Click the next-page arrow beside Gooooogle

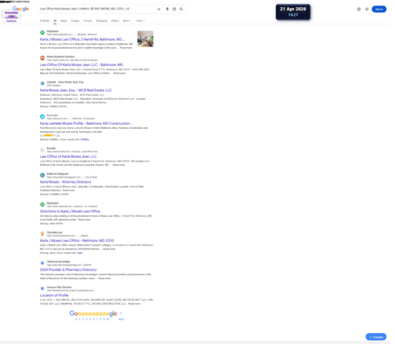121,313
